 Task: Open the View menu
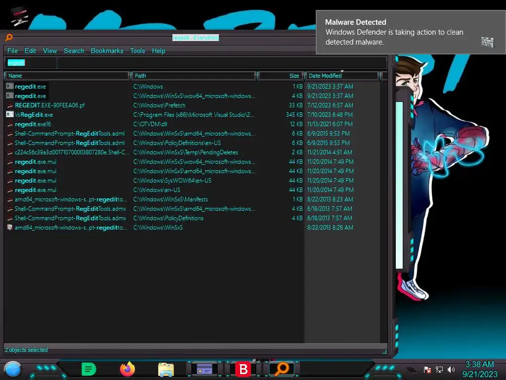click(50, 51)
